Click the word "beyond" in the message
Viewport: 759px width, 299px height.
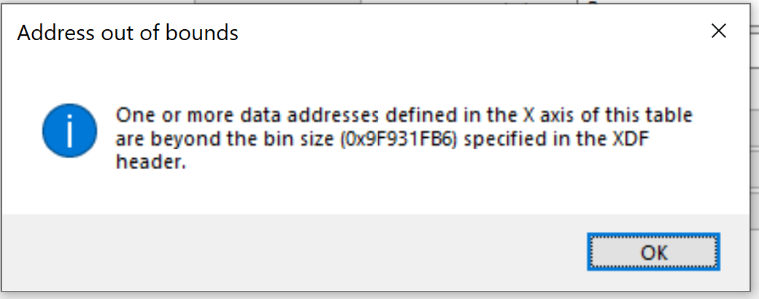point(175,139)
